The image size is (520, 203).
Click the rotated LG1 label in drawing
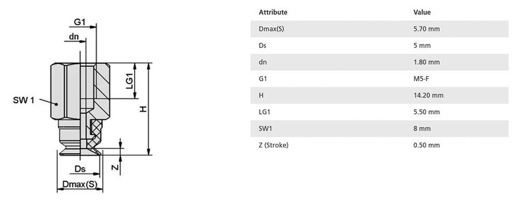(x=129, y=81)
